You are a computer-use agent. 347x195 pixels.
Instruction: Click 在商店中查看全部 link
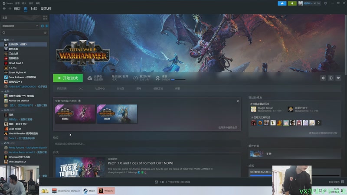point(228,127)
